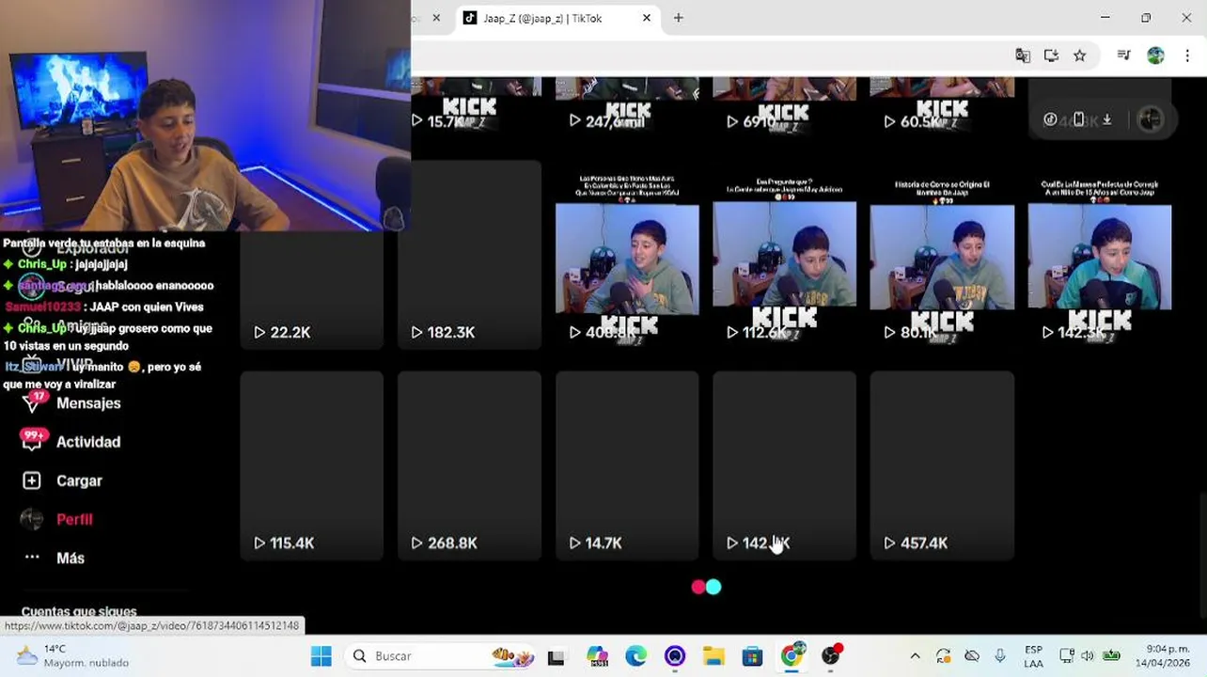The height and width of the screenshot is (677, 1207).
Task: Open video with 115.4K views
Action: tap(311, 465)
